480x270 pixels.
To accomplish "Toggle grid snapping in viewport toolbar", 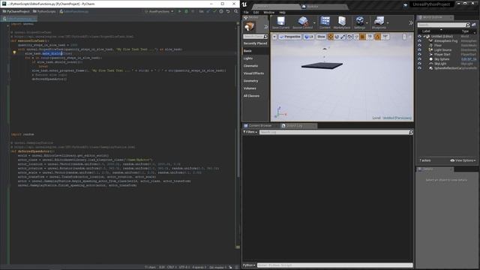I will tap(363, 37).
